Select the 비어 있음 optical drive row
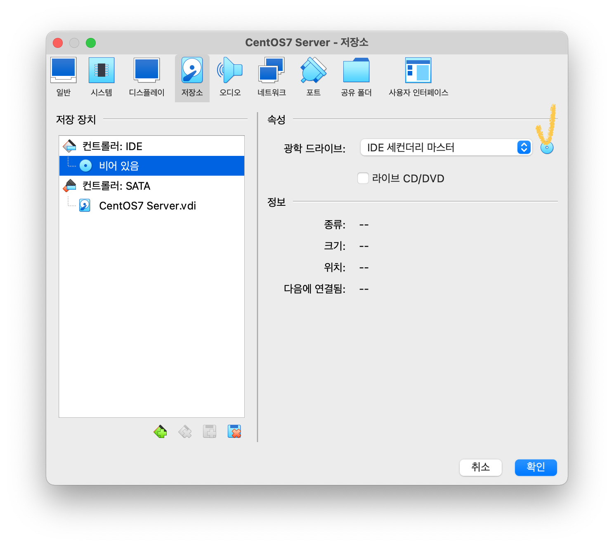This screenshot has width=614, height=546. [152, 166]
